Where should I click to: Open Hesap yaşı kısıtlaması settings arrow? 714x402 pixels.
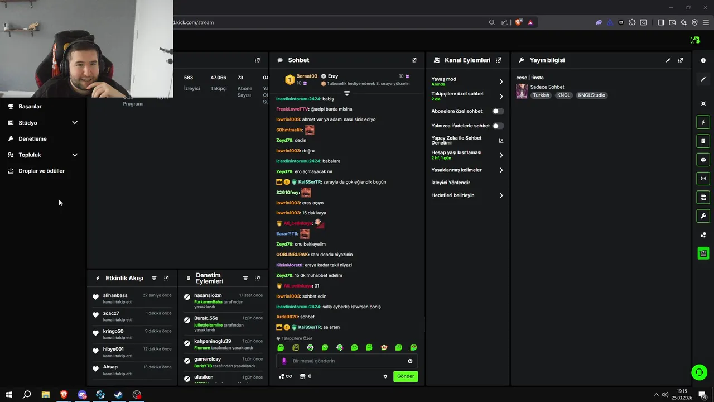pyautogui.click(x=501, y=155)
